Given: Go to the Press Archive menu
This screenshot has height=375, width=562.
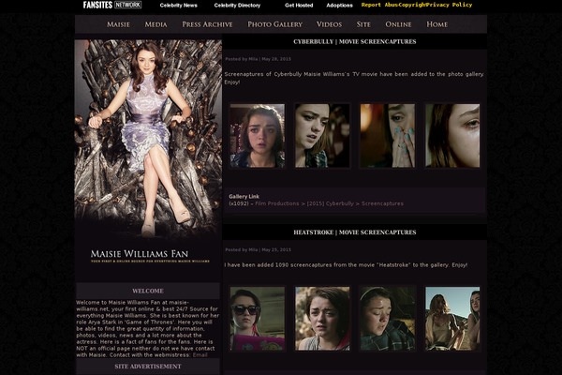Looking at the screenshot, I should (x=207, y=24).
